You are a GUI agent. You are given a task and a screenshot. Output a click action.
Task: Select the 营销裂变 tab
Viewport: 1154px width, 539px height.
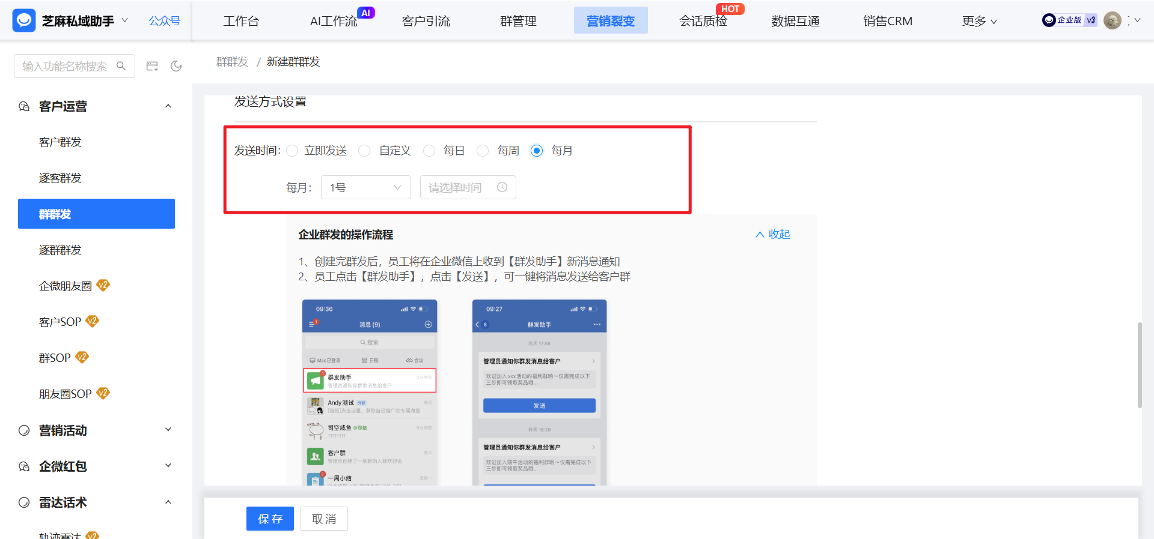coord(611,20)
